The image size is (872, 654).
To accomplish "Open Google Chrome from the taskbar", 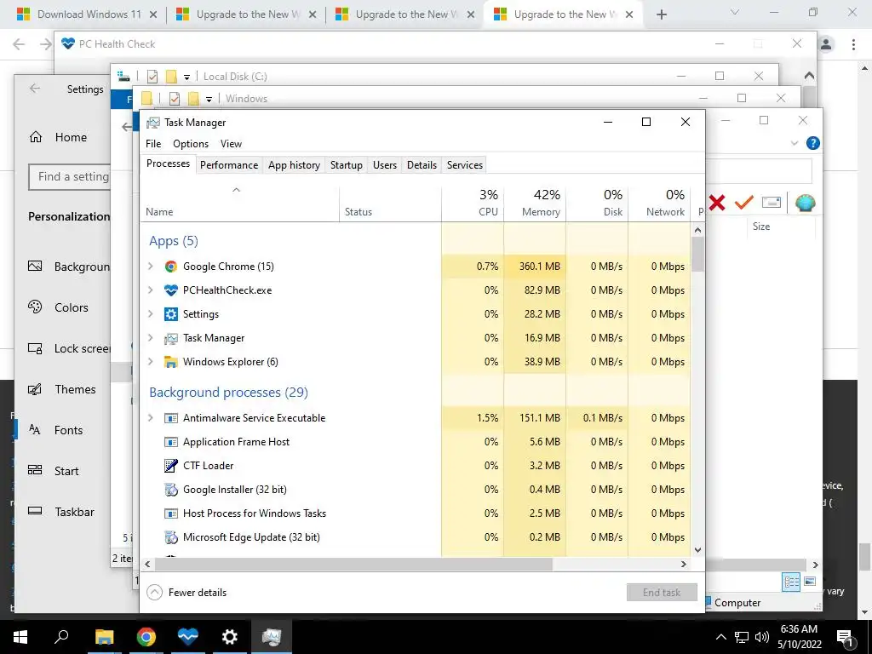I will click(x=146, y=637).
